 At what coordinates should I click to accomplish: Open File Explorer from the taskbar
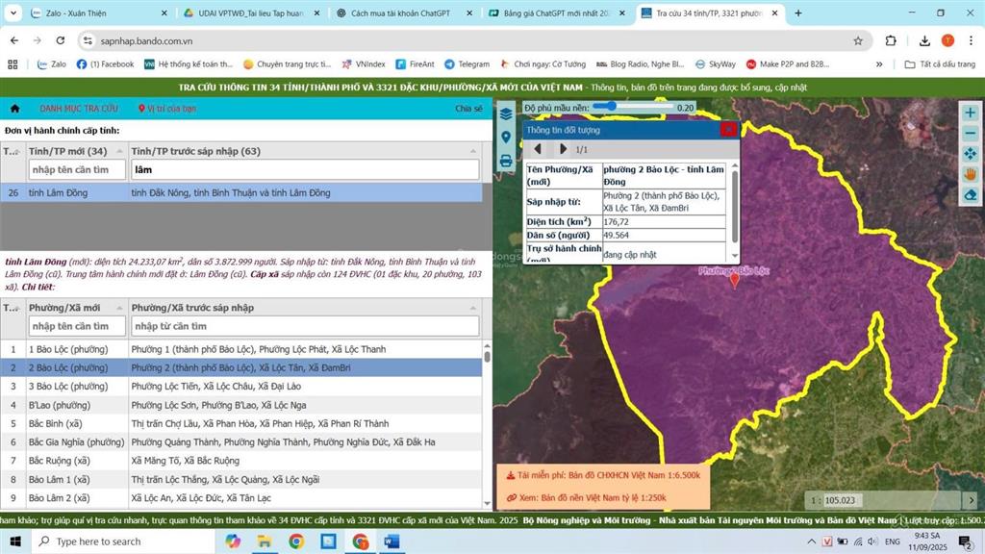(265, 541)
